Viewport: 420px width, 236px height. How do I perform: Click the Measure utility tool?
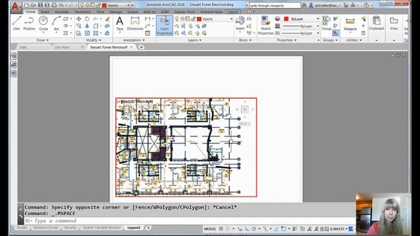(350, 24)
